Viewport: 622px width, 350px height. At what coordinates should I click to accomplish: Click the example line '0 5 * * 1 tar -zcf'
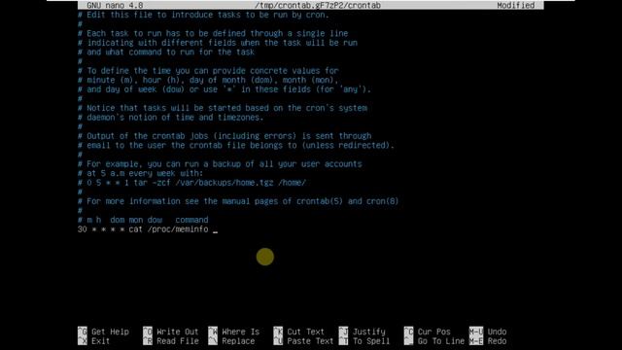tap(191, 183)
